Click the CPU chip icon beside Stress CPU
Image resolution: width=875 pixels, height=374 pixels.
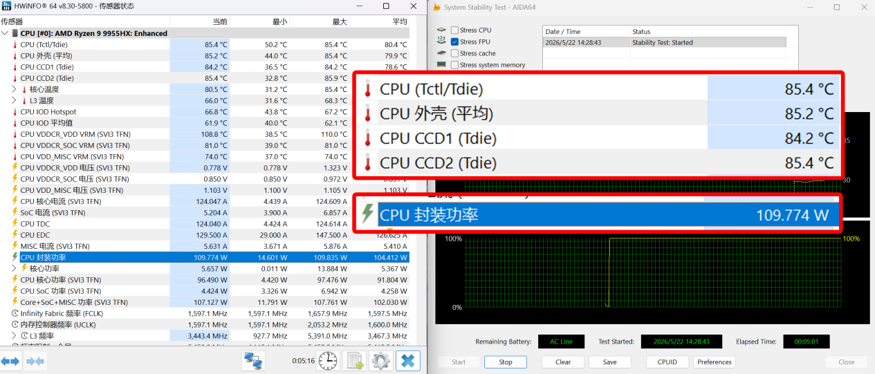click(x=441, y=30)
